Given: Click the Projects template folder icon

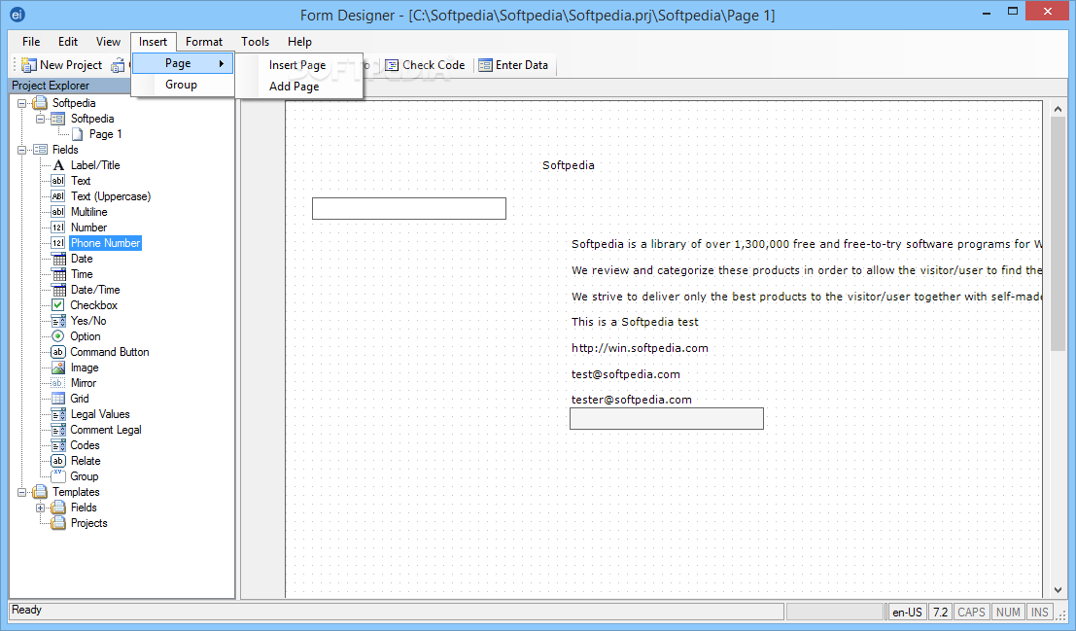Looking at the screenshot, I should [x=58, y=523].
